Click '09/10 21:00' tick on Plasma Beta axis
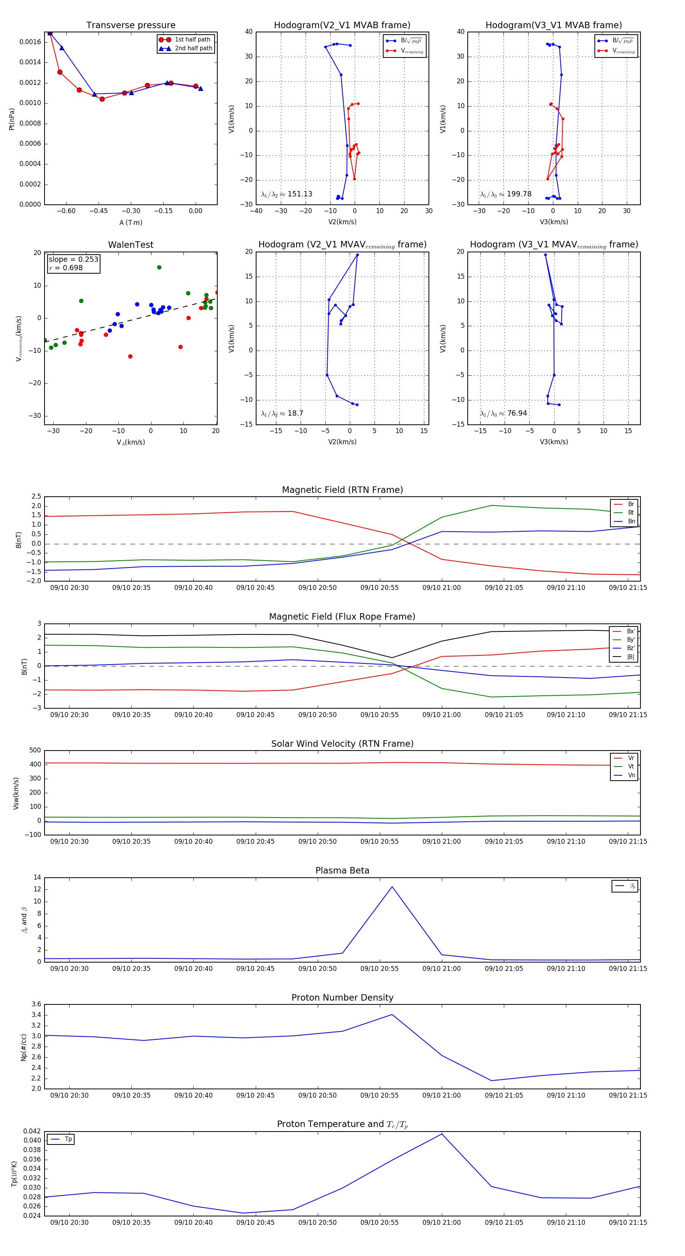Image resolution: width=685 pixels, height=1256 pixels. [x=442, y=969]
